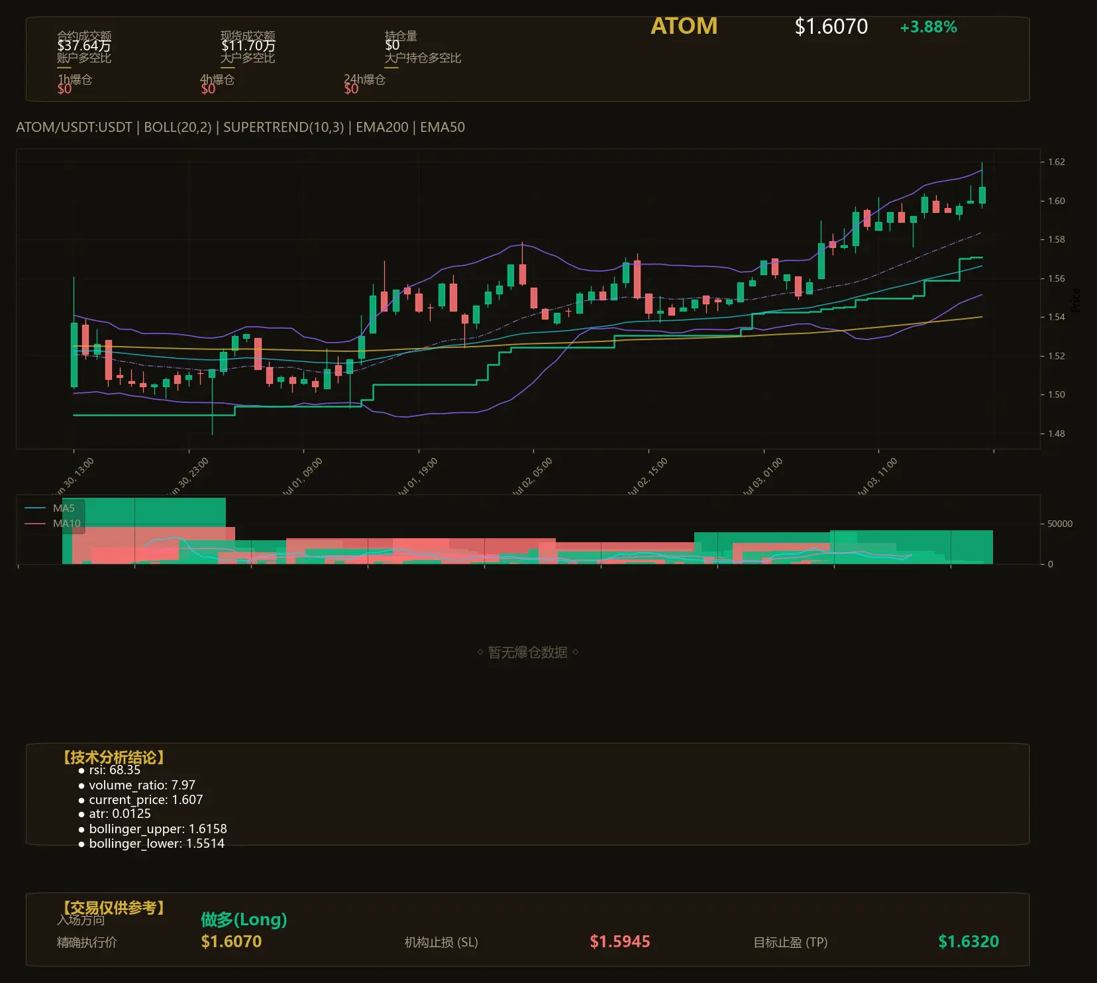This screenshot has height=983, width=1097.
Task: Click the chart title ATOM/USDT:USDT indicators line
Action: [240, 127]
